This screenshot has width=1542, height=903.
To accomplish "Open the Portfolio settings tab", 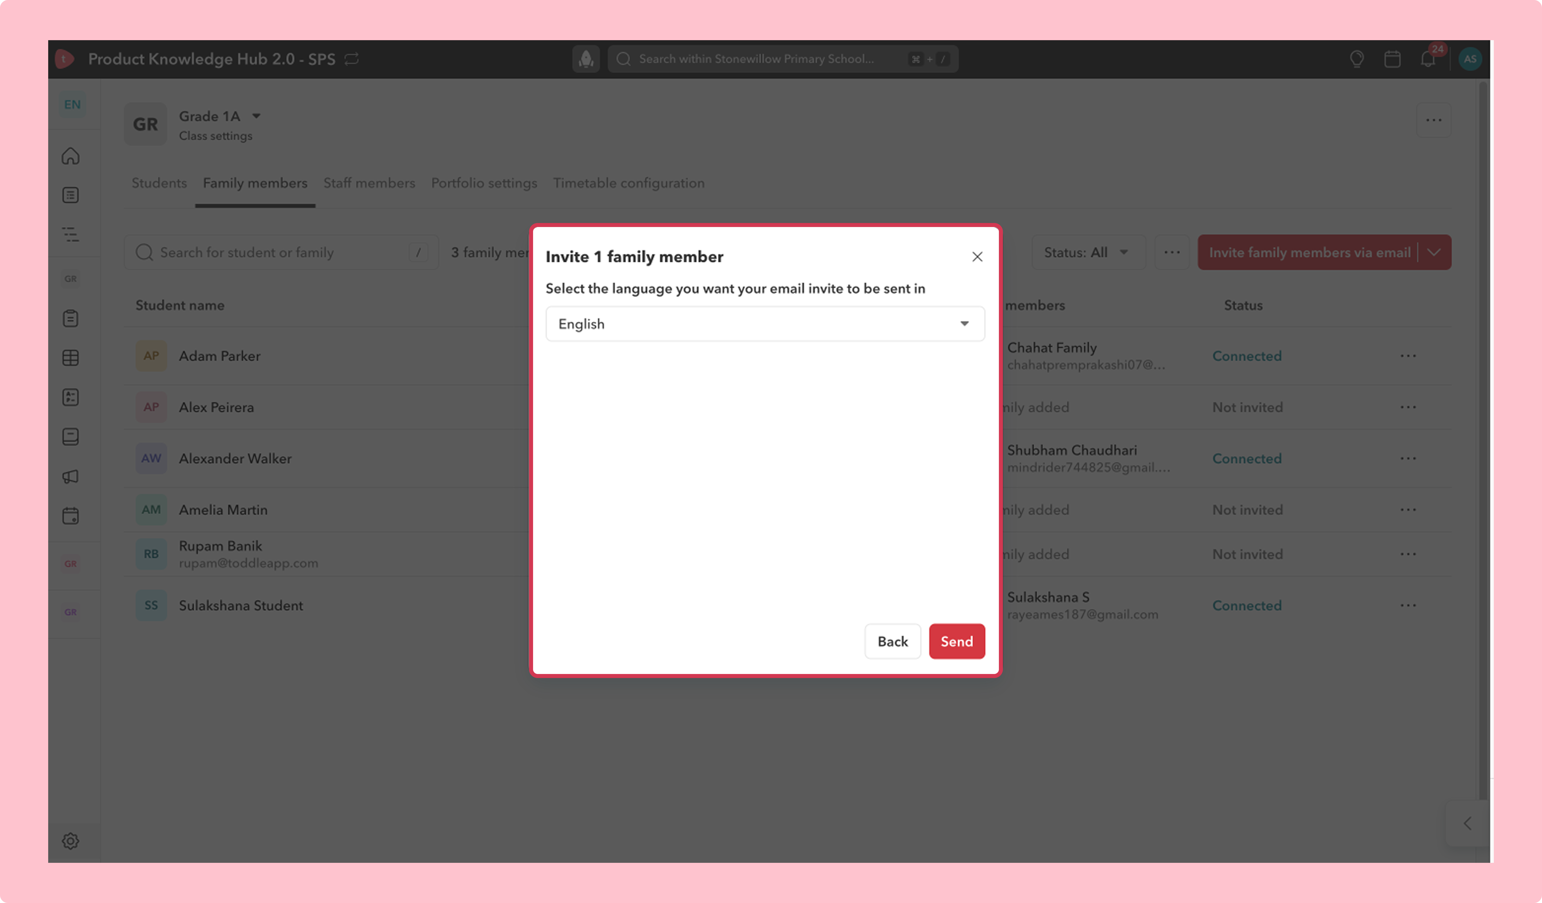I will pos(484,183).
